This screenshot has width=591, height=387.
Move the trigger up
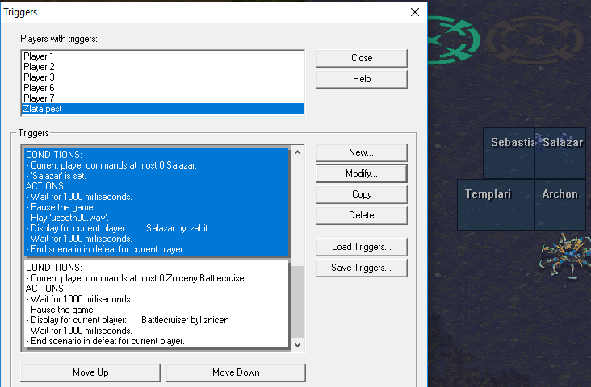90,372
